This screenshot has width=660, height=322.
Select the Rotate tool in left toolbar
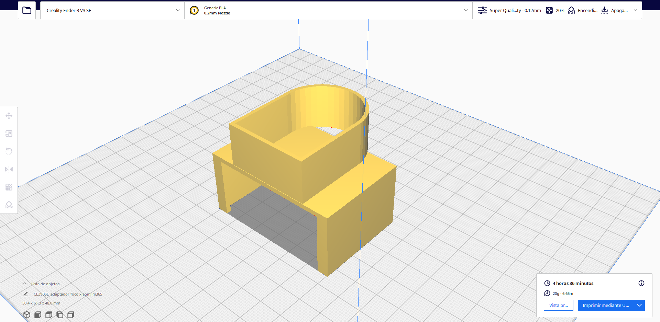pyautogui.click(x=9, y=151)
